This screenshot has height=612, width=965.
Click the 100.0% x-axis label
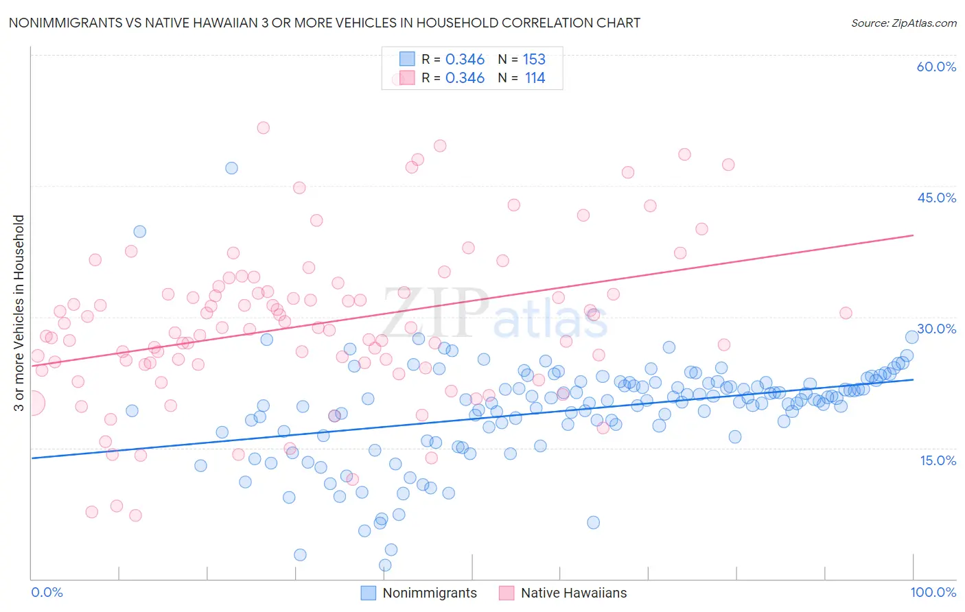933,592
